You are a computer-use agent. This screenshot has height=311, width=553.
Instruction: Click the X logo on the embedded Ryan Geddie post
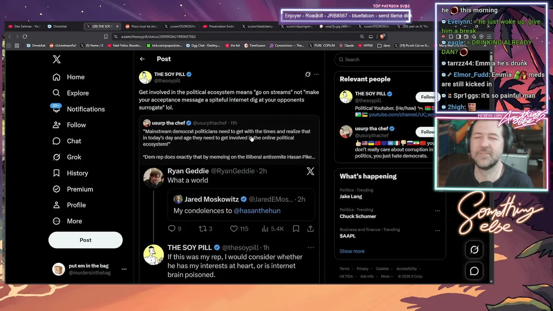(x=310, y=171)
